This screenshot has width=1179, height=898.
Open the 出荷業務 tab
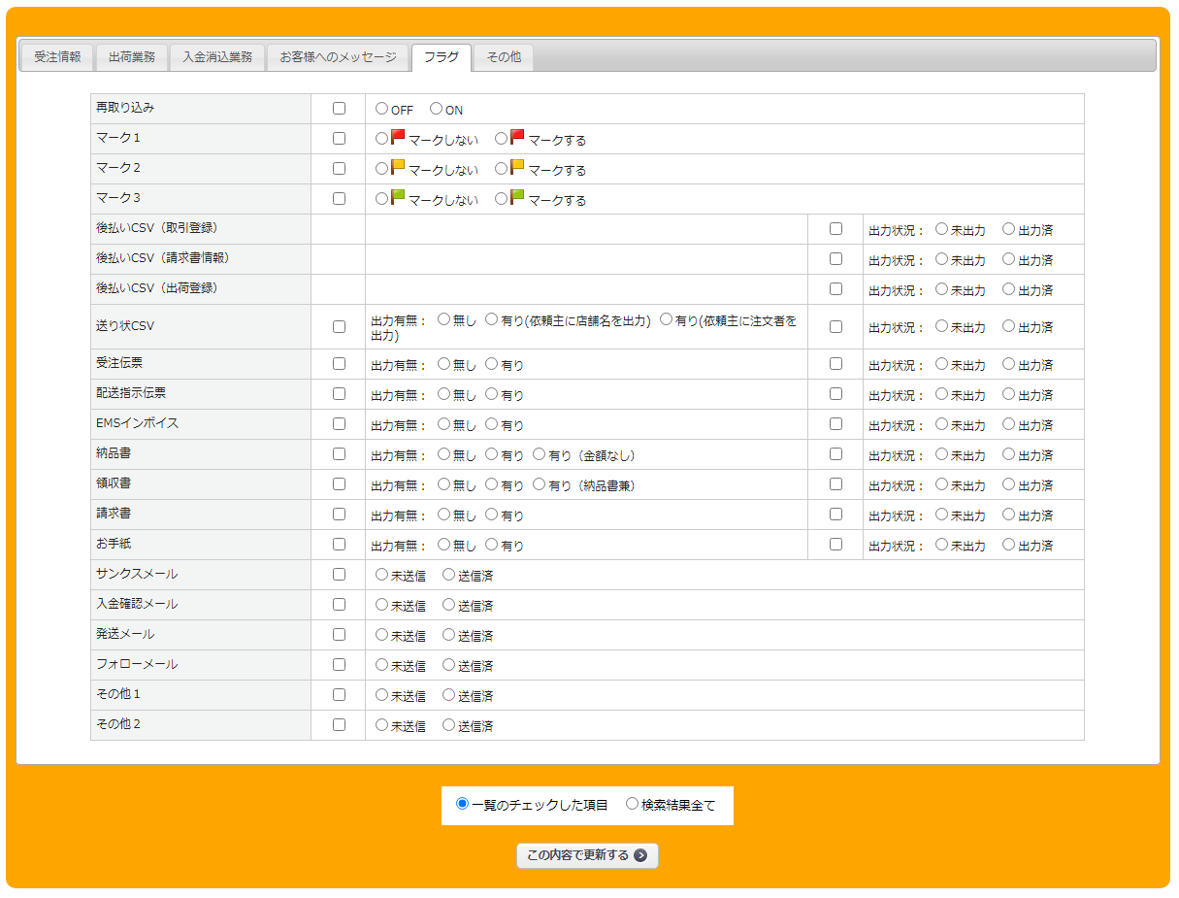[132, 57]
